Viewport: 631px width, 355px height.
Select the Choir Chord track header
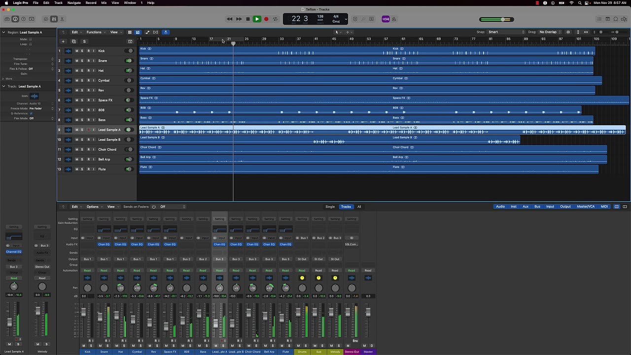(97, 149)
